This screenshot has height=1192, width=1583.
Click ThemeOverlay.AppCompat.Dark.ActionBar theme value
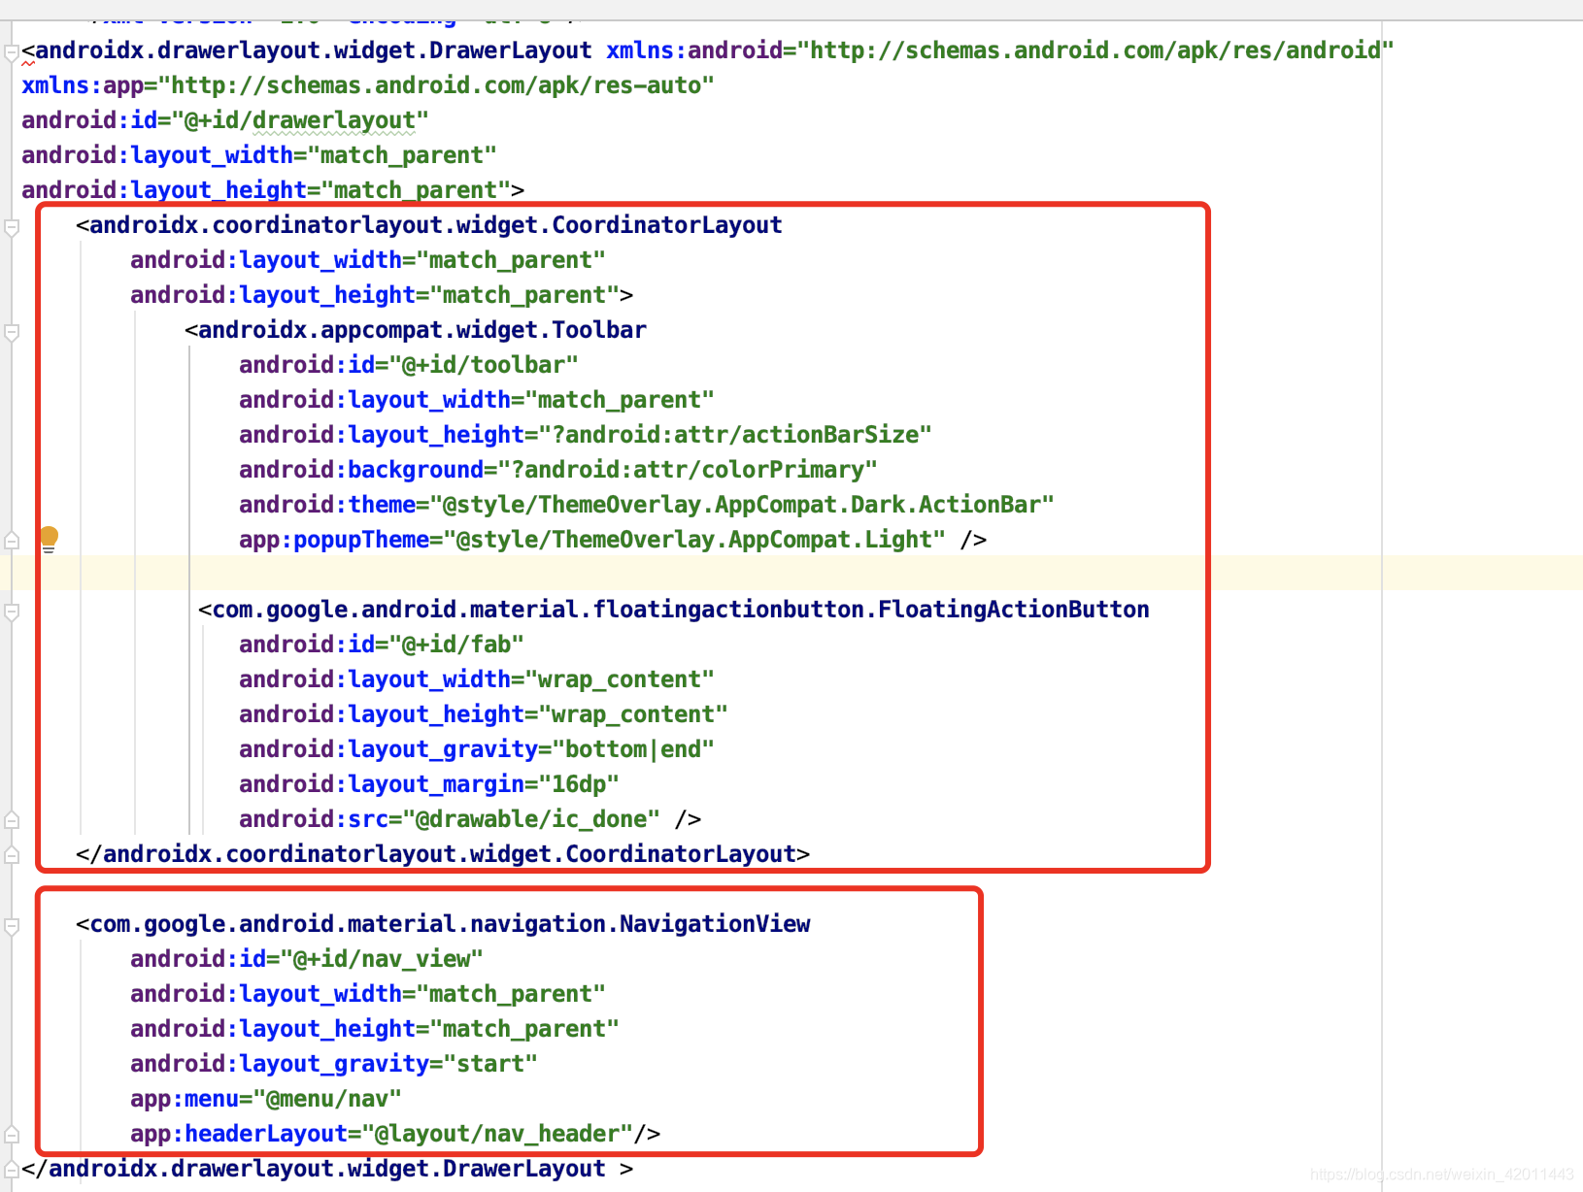click(742, 505)
